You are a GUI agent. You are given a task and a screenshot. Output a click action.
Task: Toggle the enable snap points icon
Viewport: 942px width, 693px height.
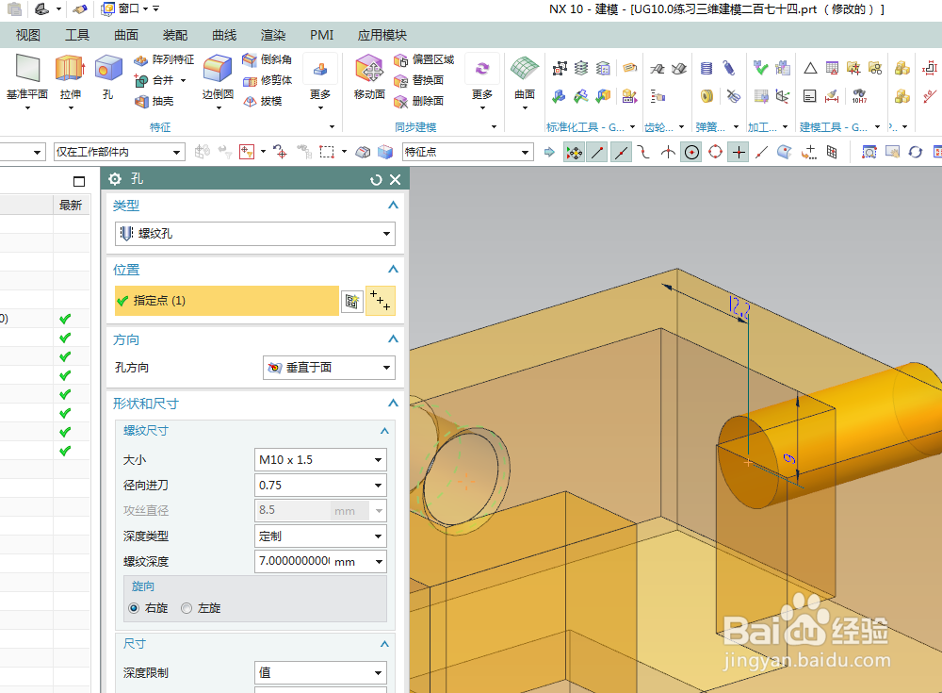(x=574, y=152)
